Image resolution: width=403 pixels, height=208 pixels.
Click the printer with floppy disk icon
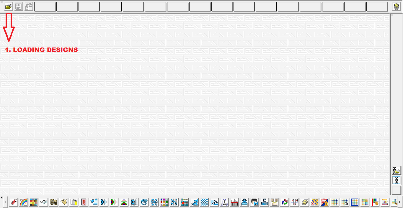pyautogui.click(x=254, y=202)
